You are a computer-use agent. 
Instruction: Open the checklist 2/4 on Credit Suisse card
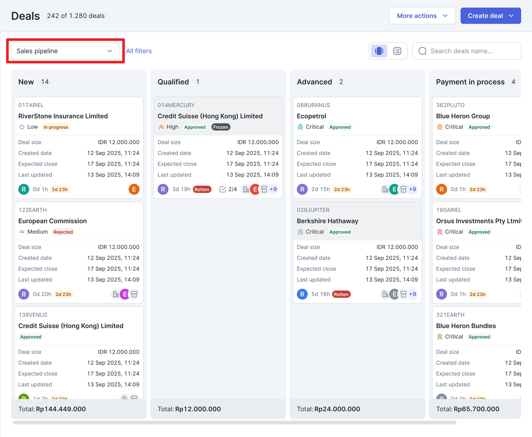coord(228,189)
